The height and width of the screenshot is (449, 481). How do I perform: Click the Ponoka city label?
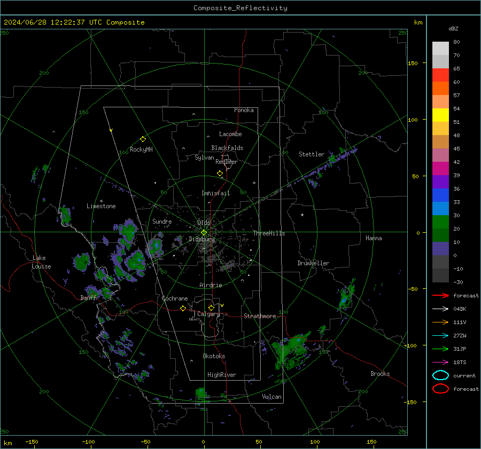(x=244, y=110)
